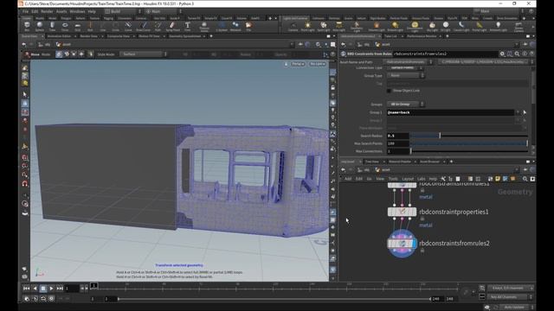
Task: Switch to Animation Editor tab
Action: [59, 36]
